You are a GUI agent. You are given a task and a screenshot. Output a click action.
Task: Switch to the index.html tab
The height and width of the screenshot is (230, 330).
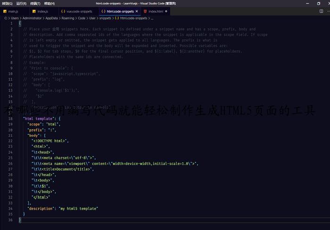pyautogui.click(x=156, y=11)
